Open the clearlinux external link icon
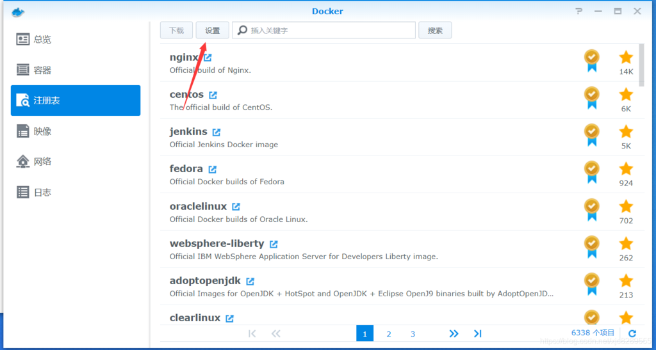 tap(230, 318)
